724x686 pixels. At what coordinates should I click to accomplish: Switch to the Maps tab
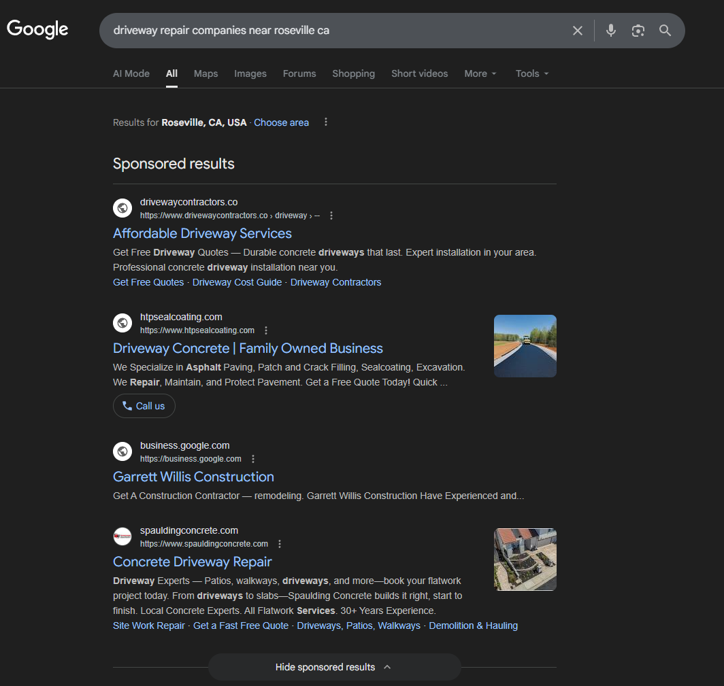click(205, 73)
